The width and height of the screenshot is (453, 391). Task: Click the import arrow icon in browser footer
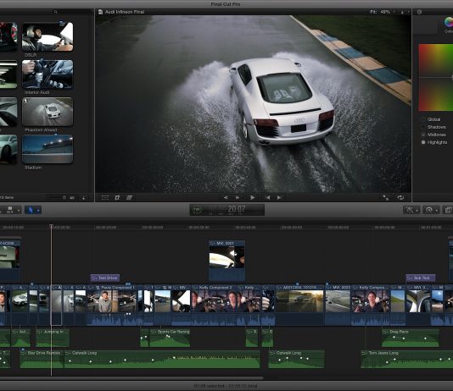point(84,198)
